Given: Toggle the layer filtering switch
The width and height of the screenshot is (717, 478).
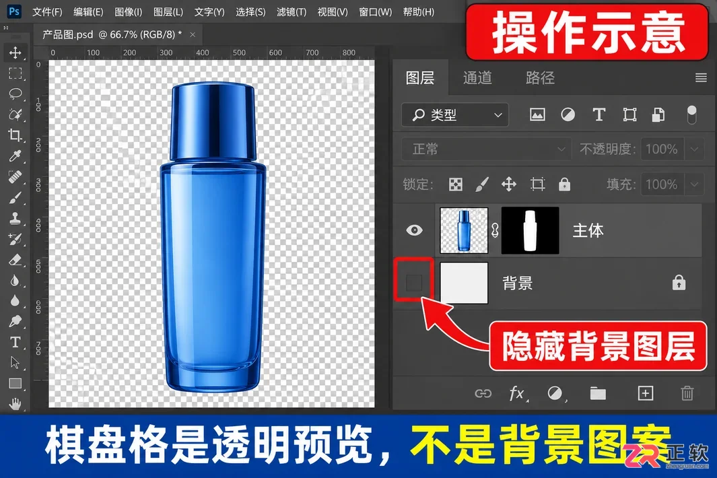Looking at the screenshot, I should (692, 115).
